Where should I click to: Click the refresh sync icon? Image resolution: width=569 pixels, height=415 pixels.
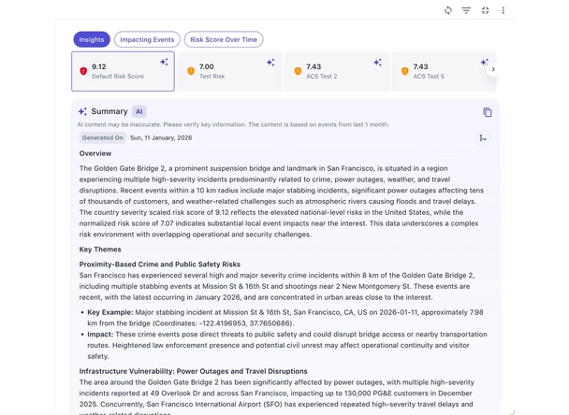[x=448, y=10]
